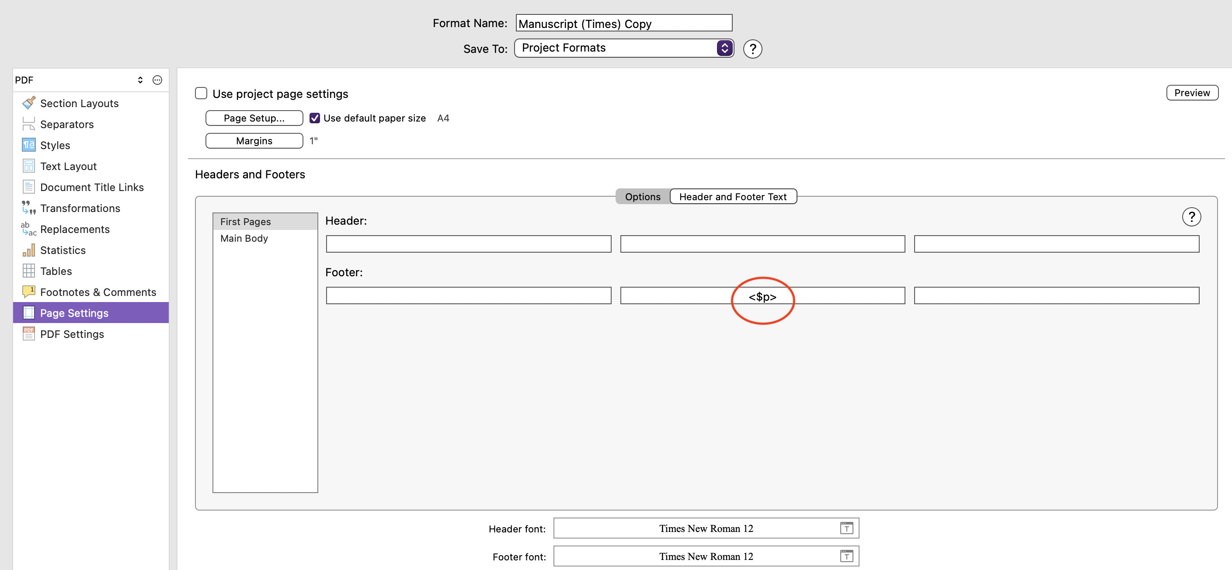Open the Save To dropdown
The height and width of the screenshot is (570, 1232).
coord(624,48)
